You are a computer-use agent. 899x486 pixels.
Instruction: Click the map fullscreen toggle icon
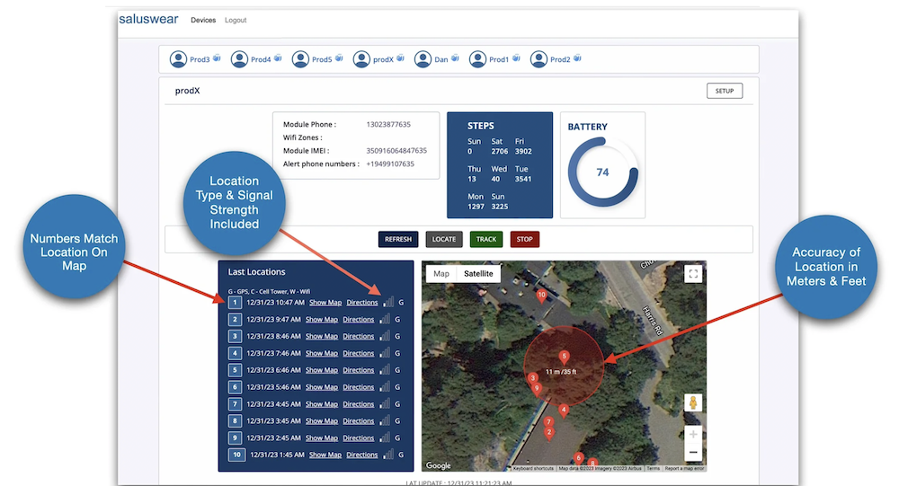click(691, 274)
